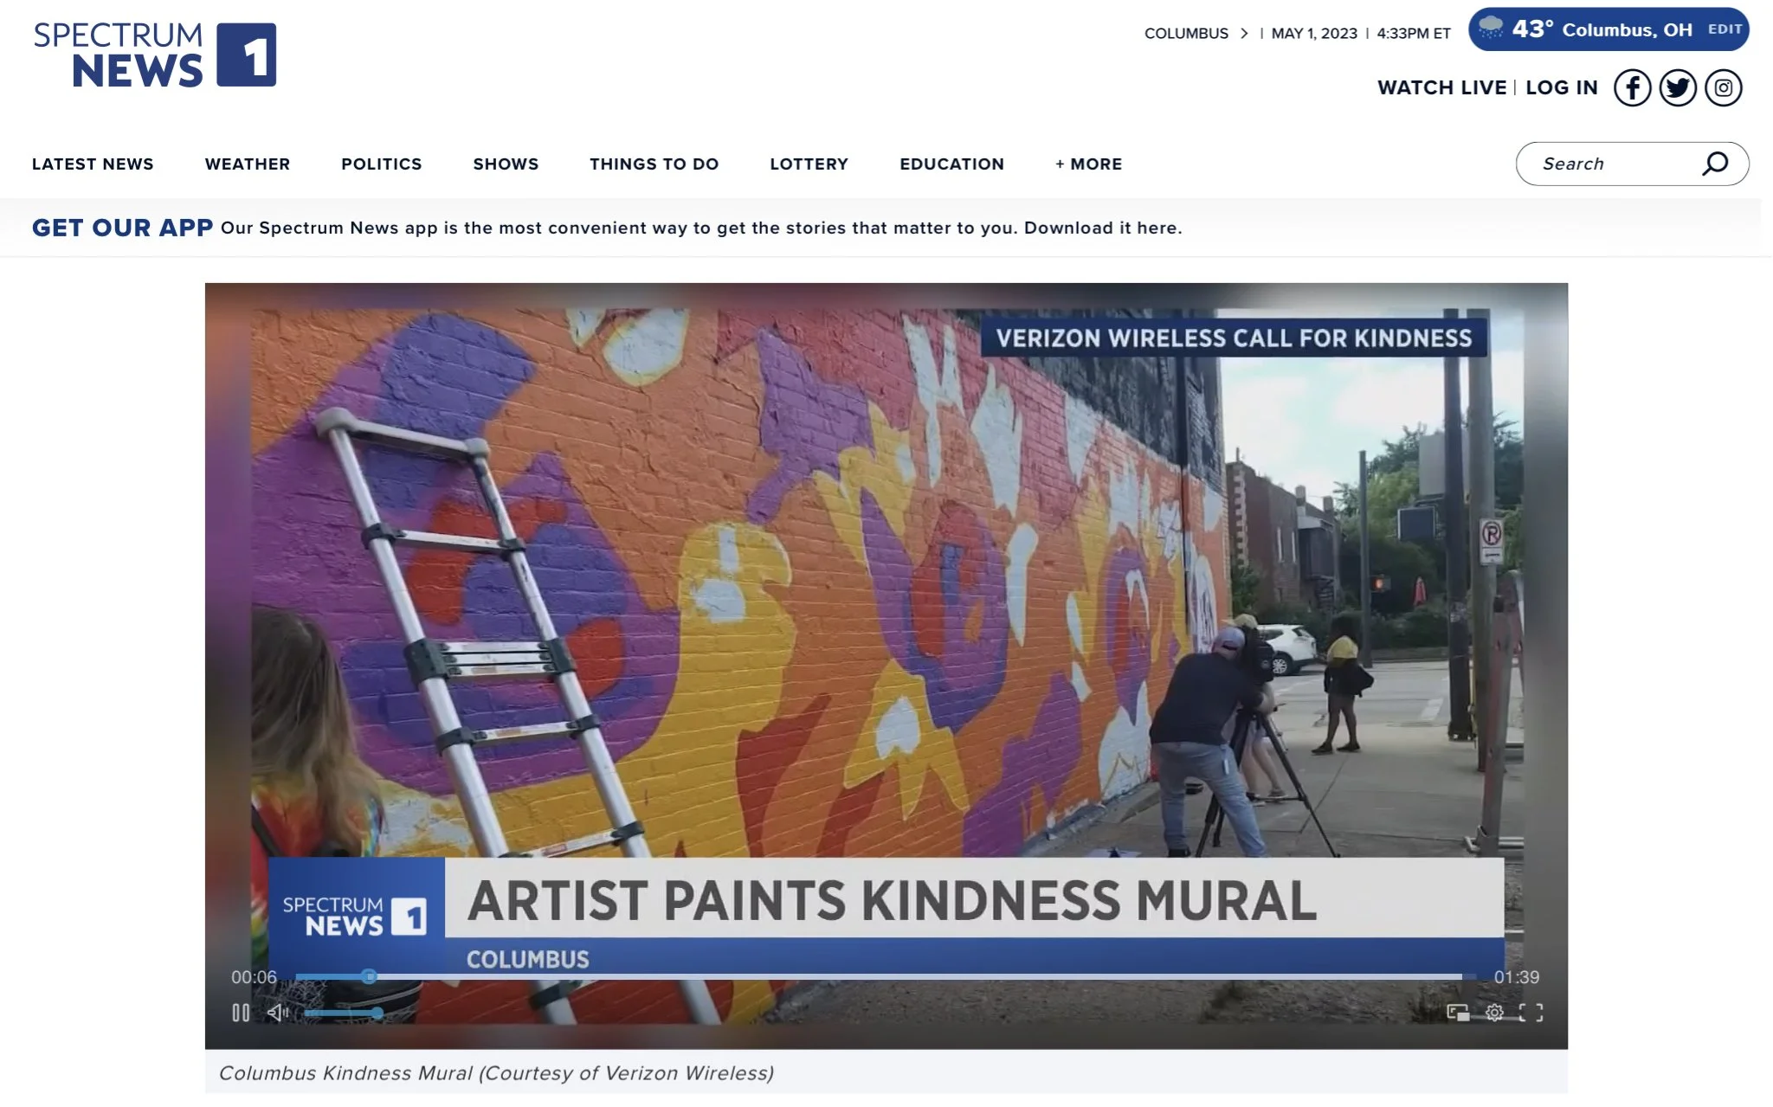Viewport: 1773px width, 1107px height.
Task: Adjust the video volume slider
Action: click(x=344, y=1013)
